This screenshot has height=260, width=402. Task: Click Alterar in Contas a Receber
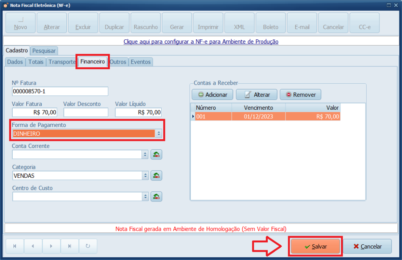(x=257, y=94)
